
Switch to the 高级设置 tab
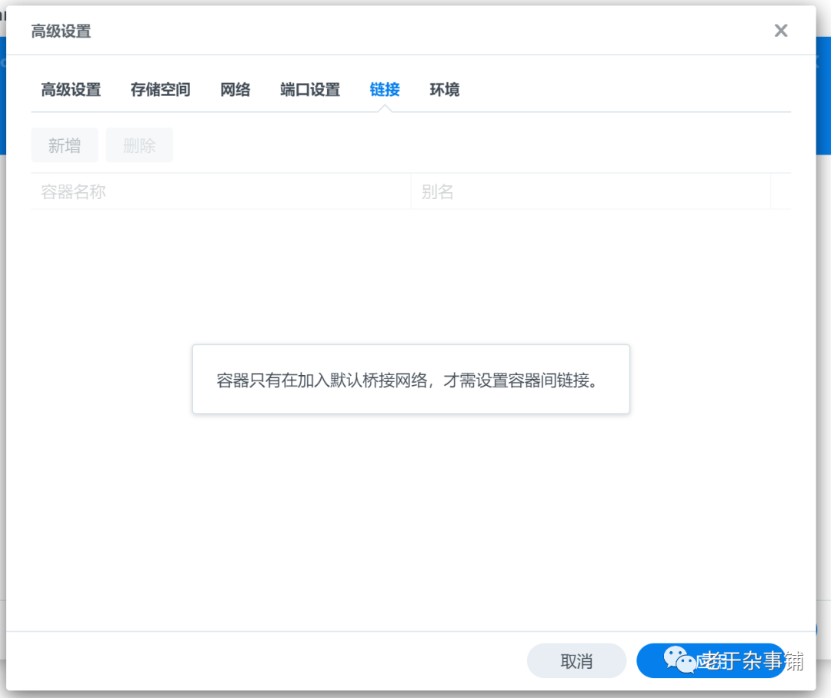click(x=71, y=89)
